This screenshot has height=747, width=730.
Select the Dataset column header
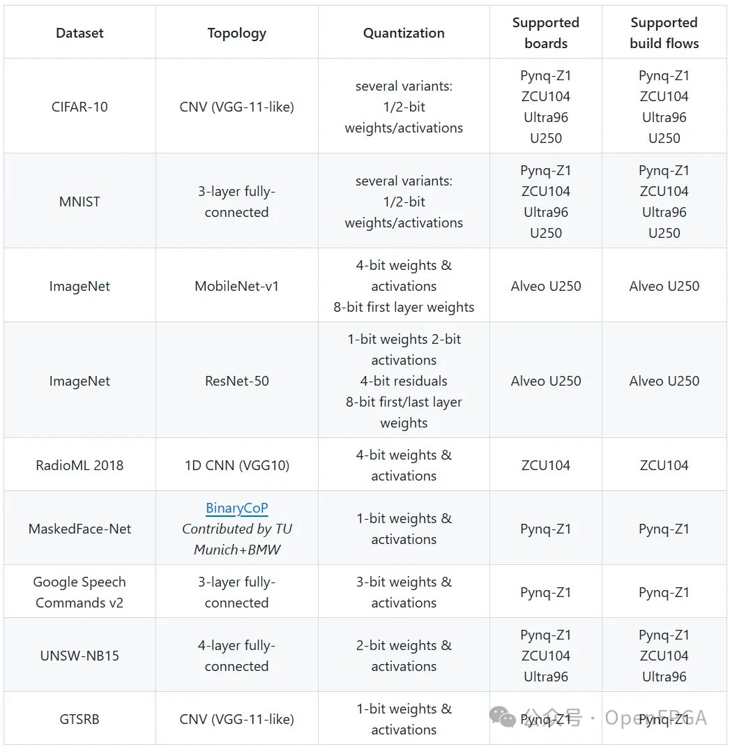coord(79,33)
